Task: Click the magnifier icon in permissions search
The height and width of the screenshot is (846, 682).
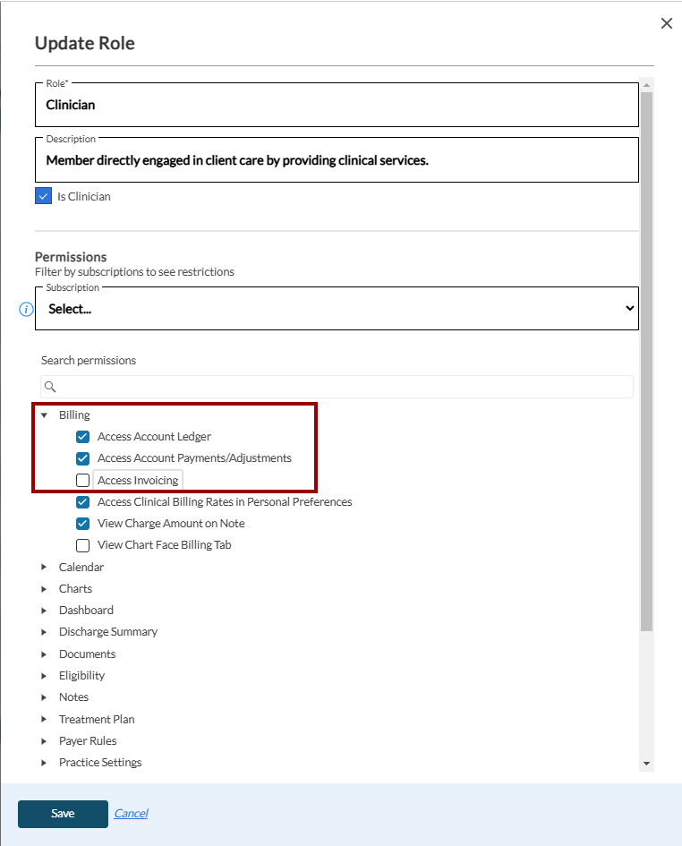Action: (x=51, y=387)
